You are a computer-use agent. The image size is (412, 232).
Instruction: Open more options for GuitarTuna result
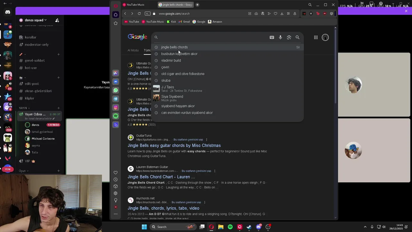pos(207,140)
